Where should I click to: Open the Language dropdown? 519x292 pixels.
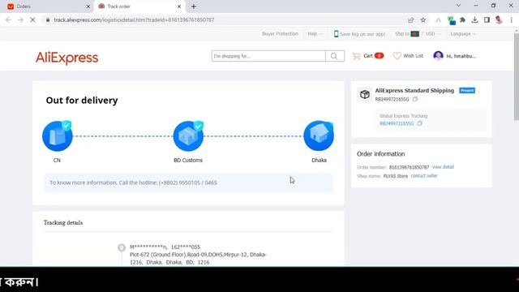tap(463, 34)
